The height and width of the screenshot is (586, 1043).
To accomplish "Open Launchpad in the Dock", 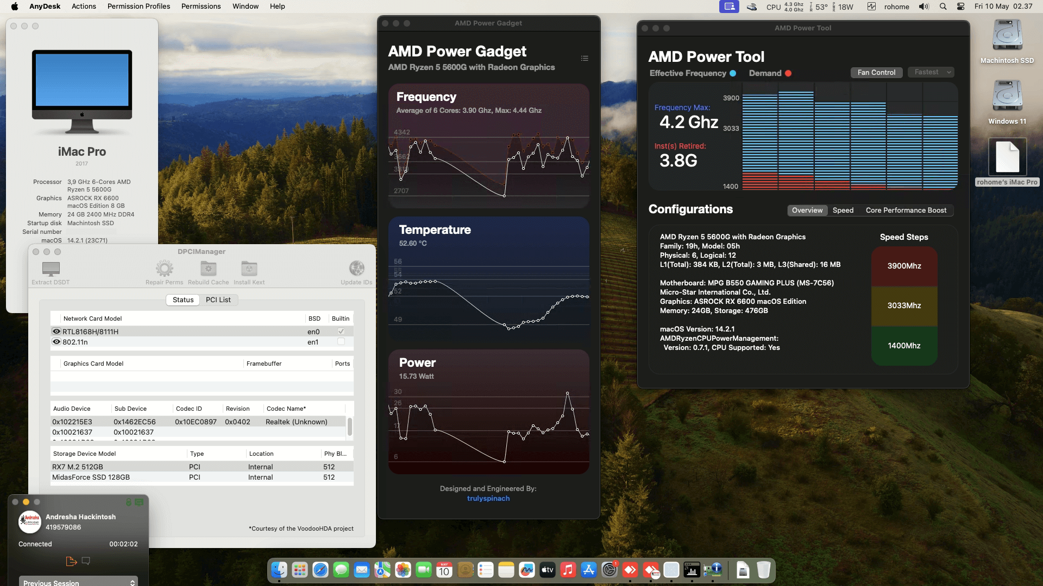I will 300,570.
